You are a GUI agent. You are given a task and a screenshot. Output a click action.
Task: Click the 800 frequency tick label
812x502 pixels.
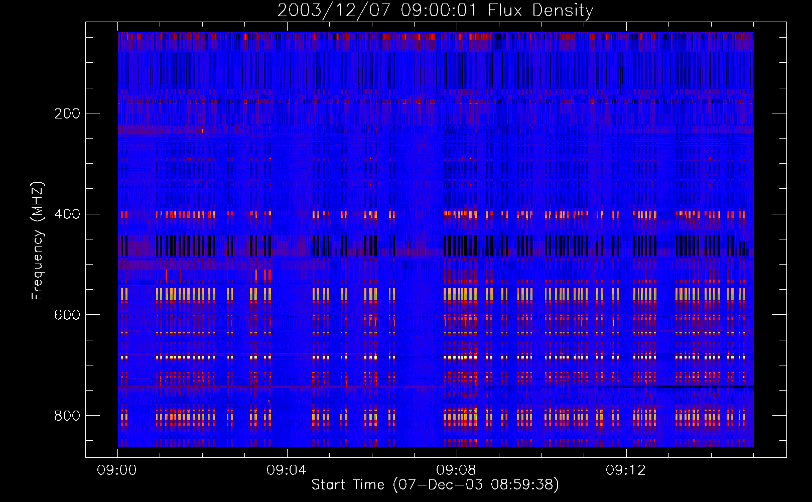pyautogui.click(x=67, y=416)
